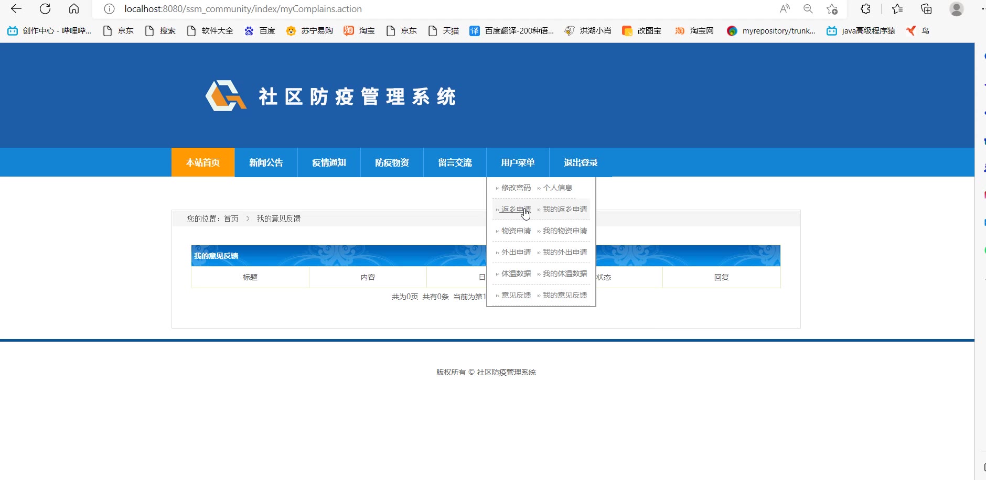
Task: Open 体温数据 in the dropdown
Action: [516, 274]
